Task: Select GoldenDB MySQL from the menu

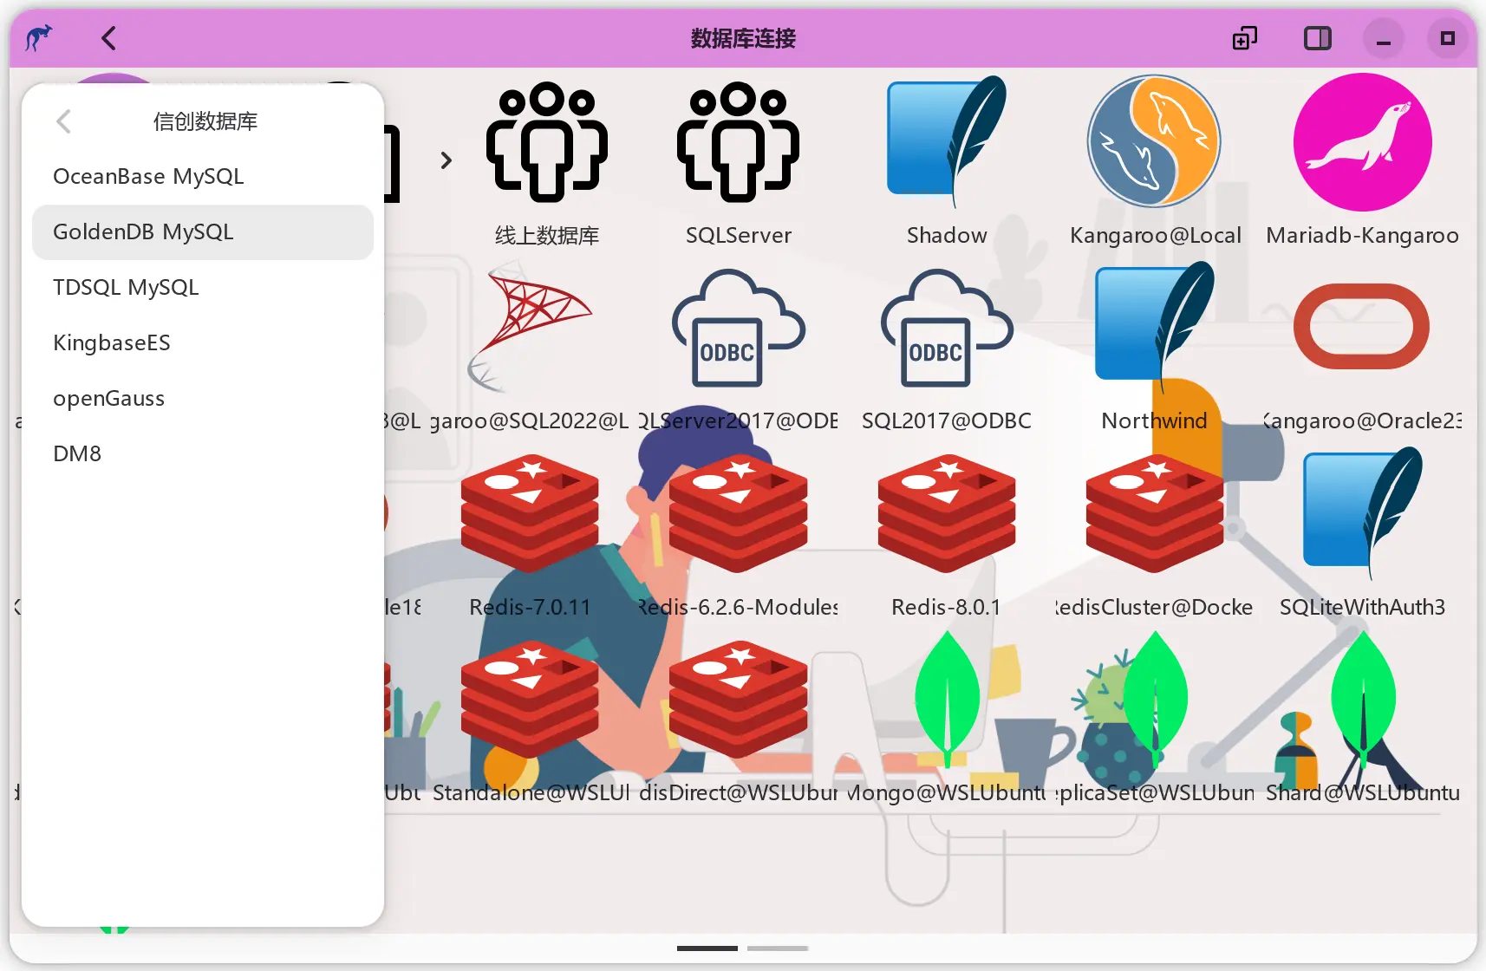Action: (203, 232)
